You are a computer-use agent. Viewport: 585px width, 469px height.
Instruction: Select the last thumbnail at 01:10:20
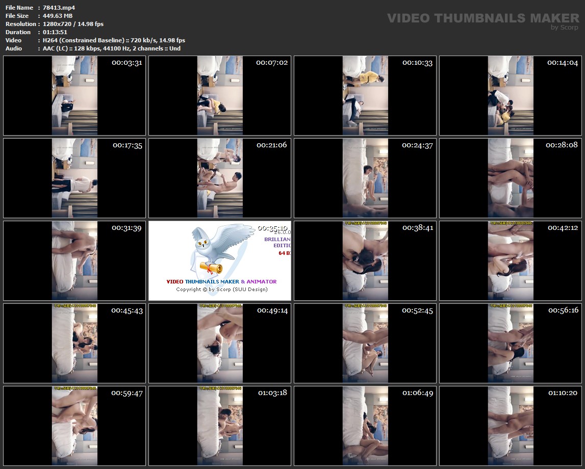511,426
